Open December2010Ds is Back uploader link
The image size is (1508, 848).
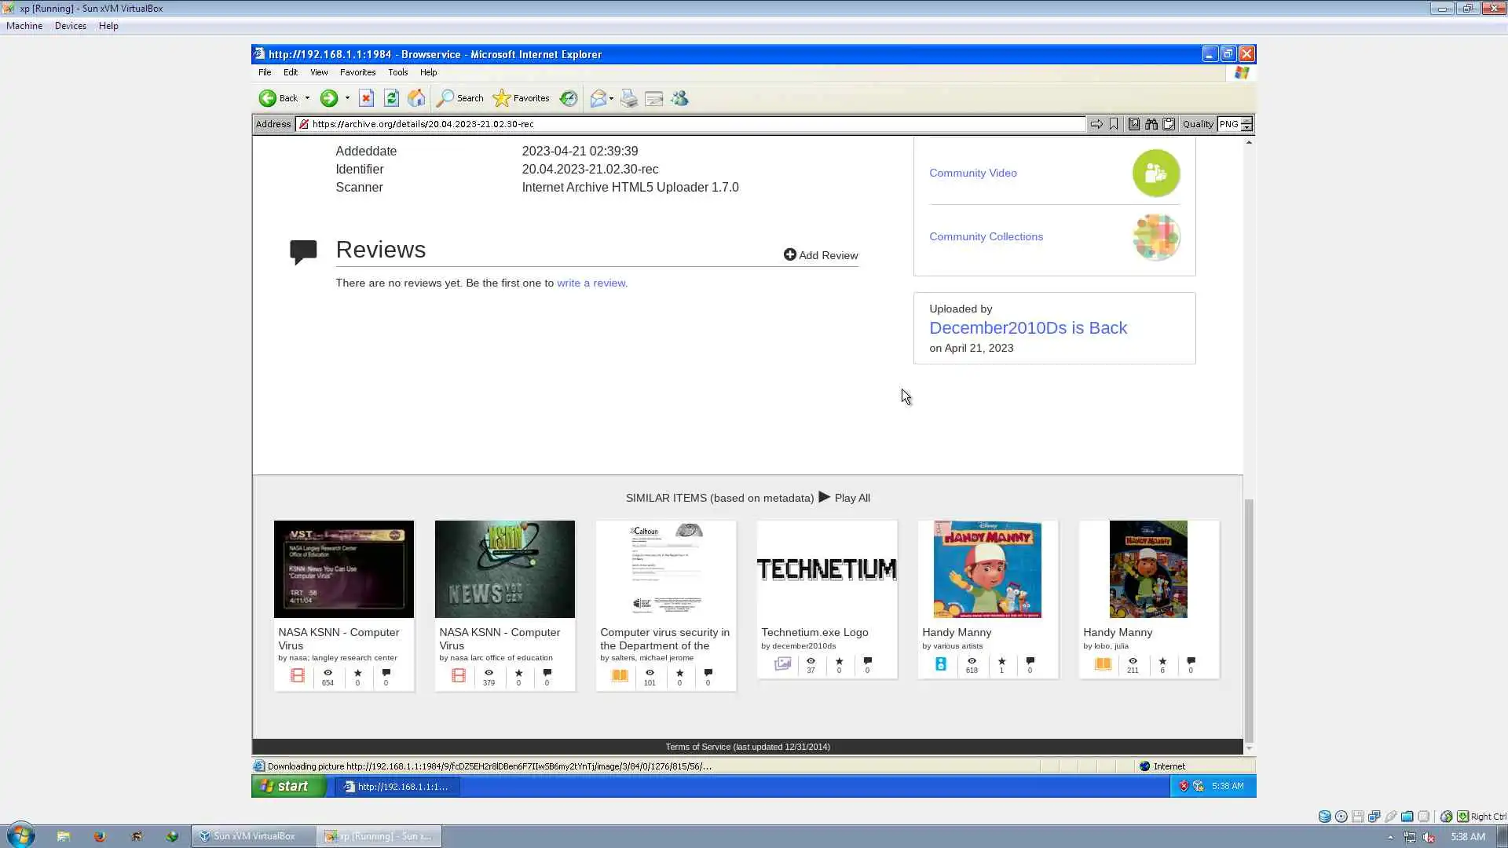coord(1027,328)
